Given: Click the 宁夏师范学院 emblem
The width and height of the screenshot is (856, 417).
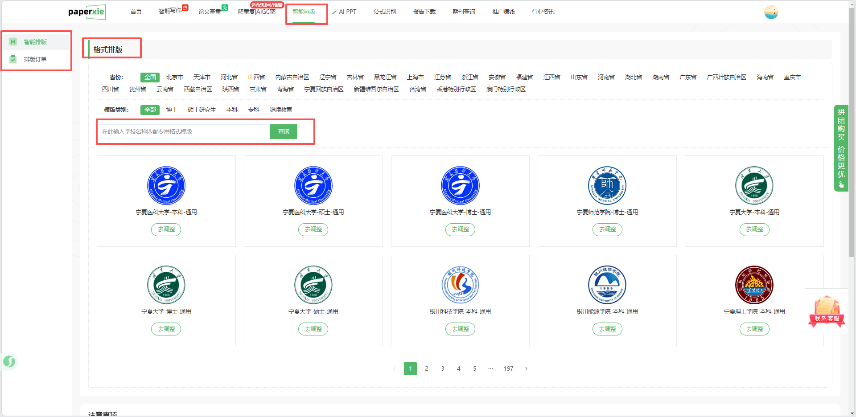Looking at the screenshot, I should pyautogui.click(x=607, y=185).
